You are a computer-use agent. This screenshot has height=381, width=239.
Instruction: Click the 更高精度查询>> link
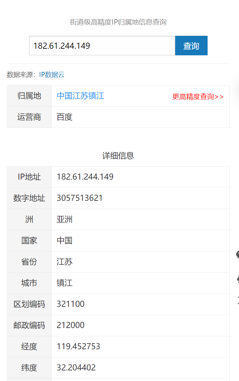coord(198,97)
